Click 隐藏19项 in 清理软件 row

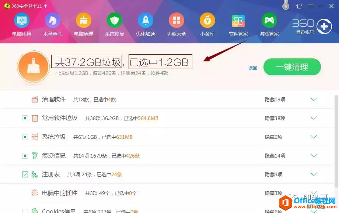tap(275, 100)
